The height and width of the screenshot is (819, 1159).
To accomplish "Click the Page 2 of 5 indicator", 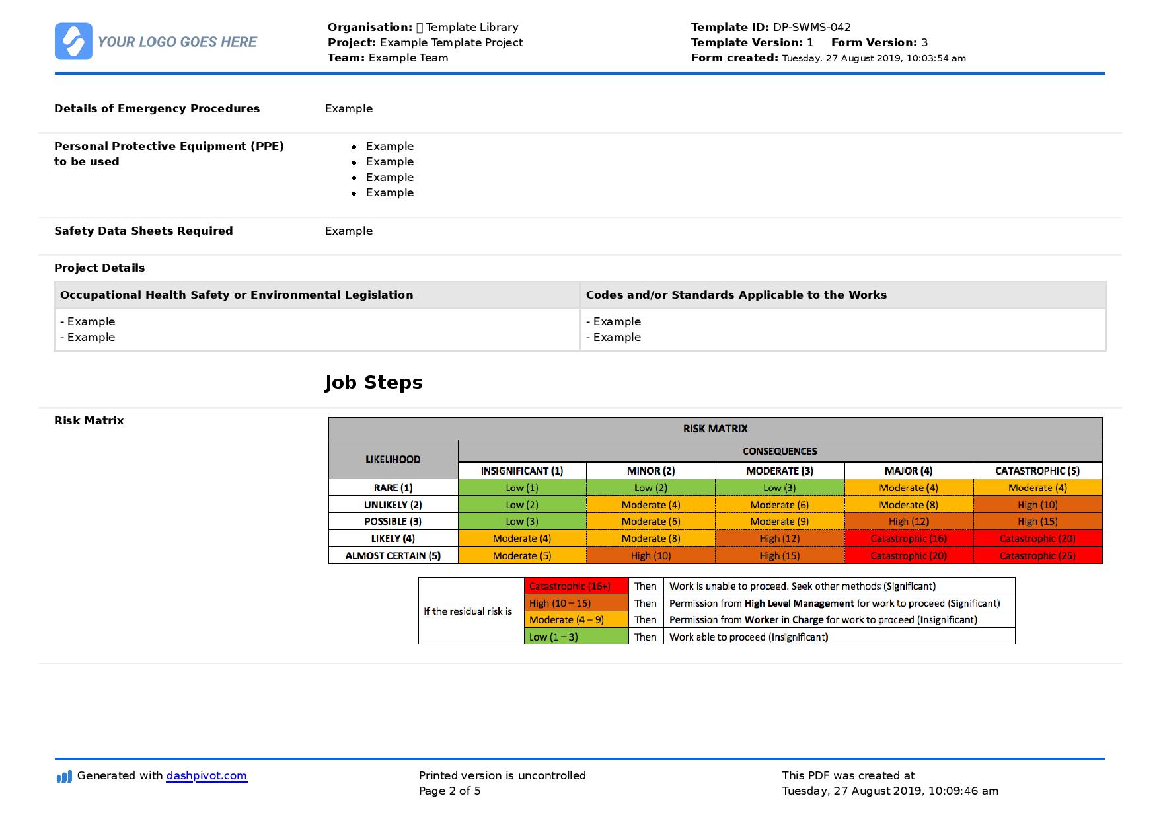I will 450,791.
